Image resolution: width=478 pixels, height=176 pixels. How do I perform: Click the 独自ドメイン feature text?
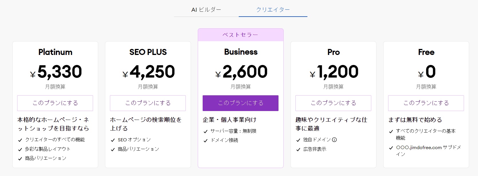[x=317, y=140]
